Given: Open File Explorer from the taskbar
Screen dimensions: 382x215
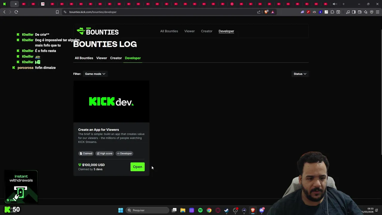Looking at the screenshot, I should click(x=183, y=210).
